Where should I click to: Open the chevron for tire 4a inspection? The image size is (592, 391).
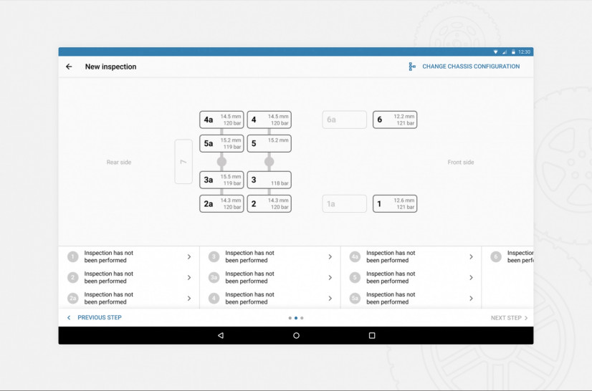point(471,256)
